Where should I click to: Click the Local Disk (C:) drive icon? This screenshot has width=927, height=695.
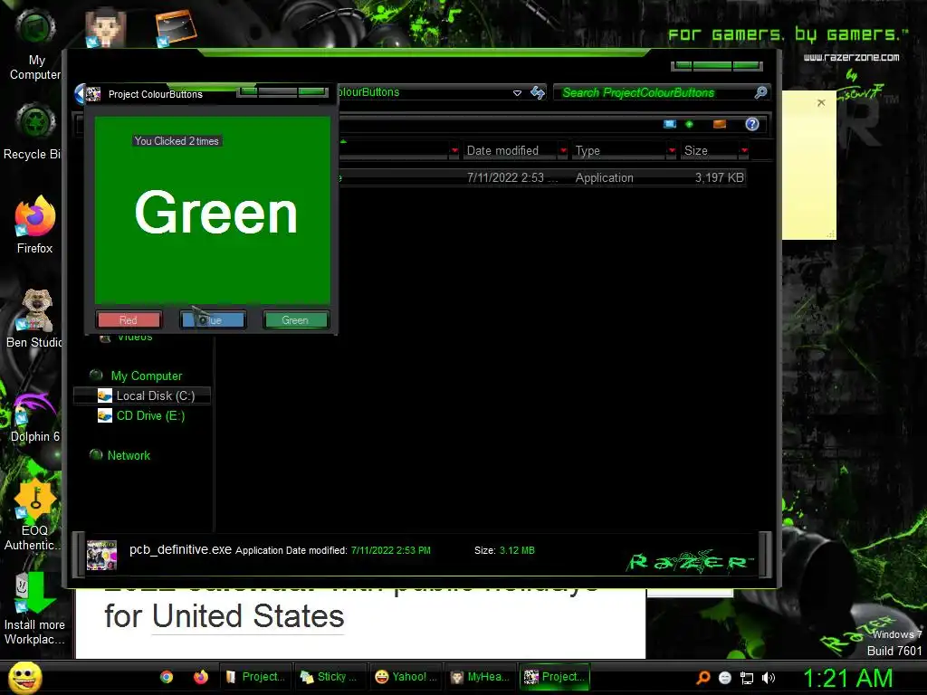[105, 396]
